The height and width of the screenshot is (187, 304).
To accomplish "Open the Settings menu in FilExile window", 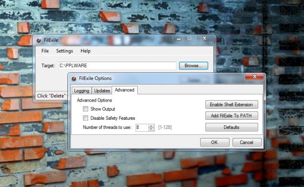I will point(64,51).
